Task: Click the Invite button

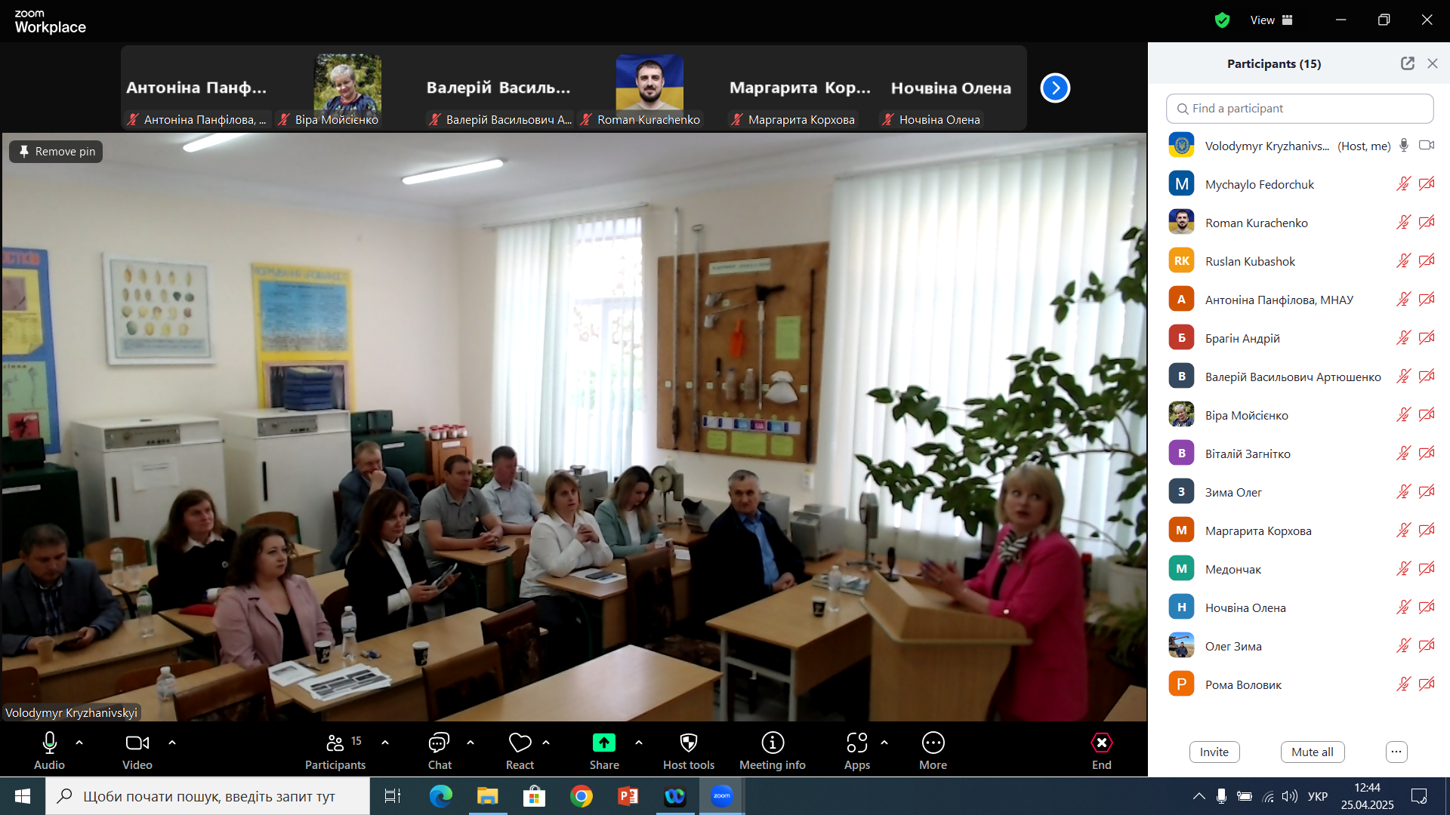Action: click(1214, 752)
